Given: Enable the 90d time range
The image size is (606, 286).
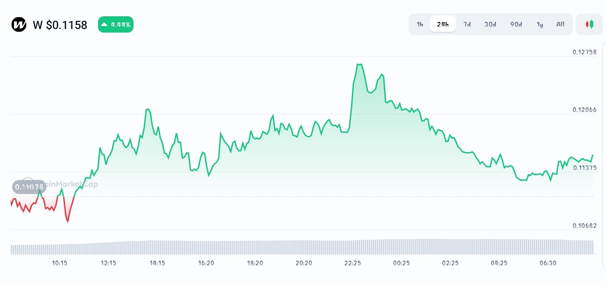Looking at the screenshot, I should [x=516, y=24].
